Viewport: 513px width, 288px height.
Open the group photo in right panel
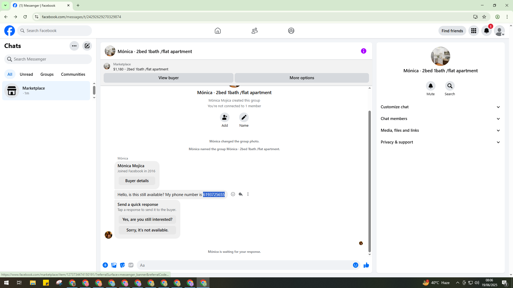click(441, 56)
